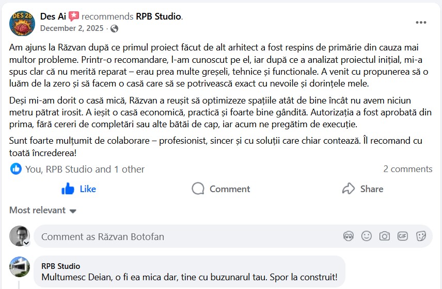Click the public audience globe icon
Image resolution: width=442 pixels, height=289 pixels.
click(x=114, y=28)
